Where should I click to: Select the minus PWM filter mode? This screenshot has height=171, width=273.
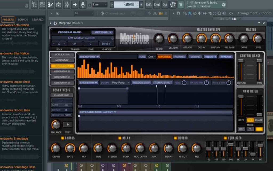coord(259,129)
